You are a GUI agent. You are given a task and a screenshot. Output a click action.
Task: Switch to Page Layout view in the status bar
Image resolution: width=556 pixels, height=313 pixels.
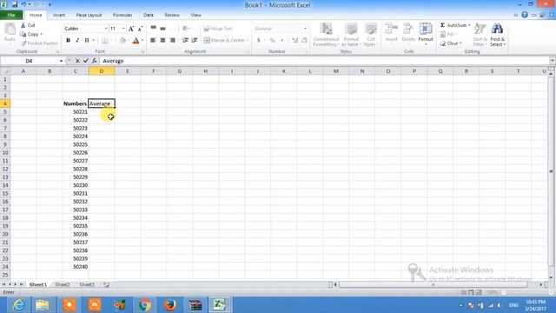coord(471,292)
